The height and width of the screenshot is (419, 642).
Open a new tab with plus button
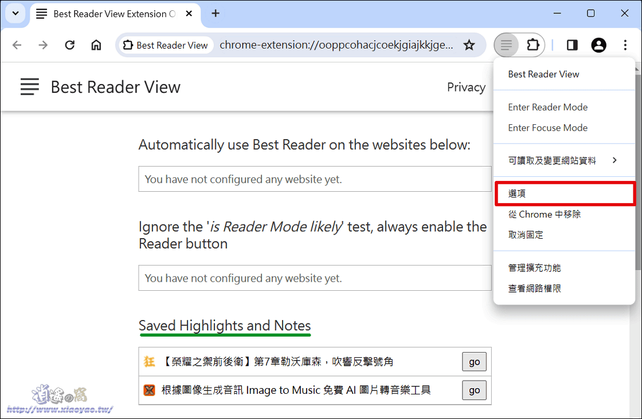(216, 14)
